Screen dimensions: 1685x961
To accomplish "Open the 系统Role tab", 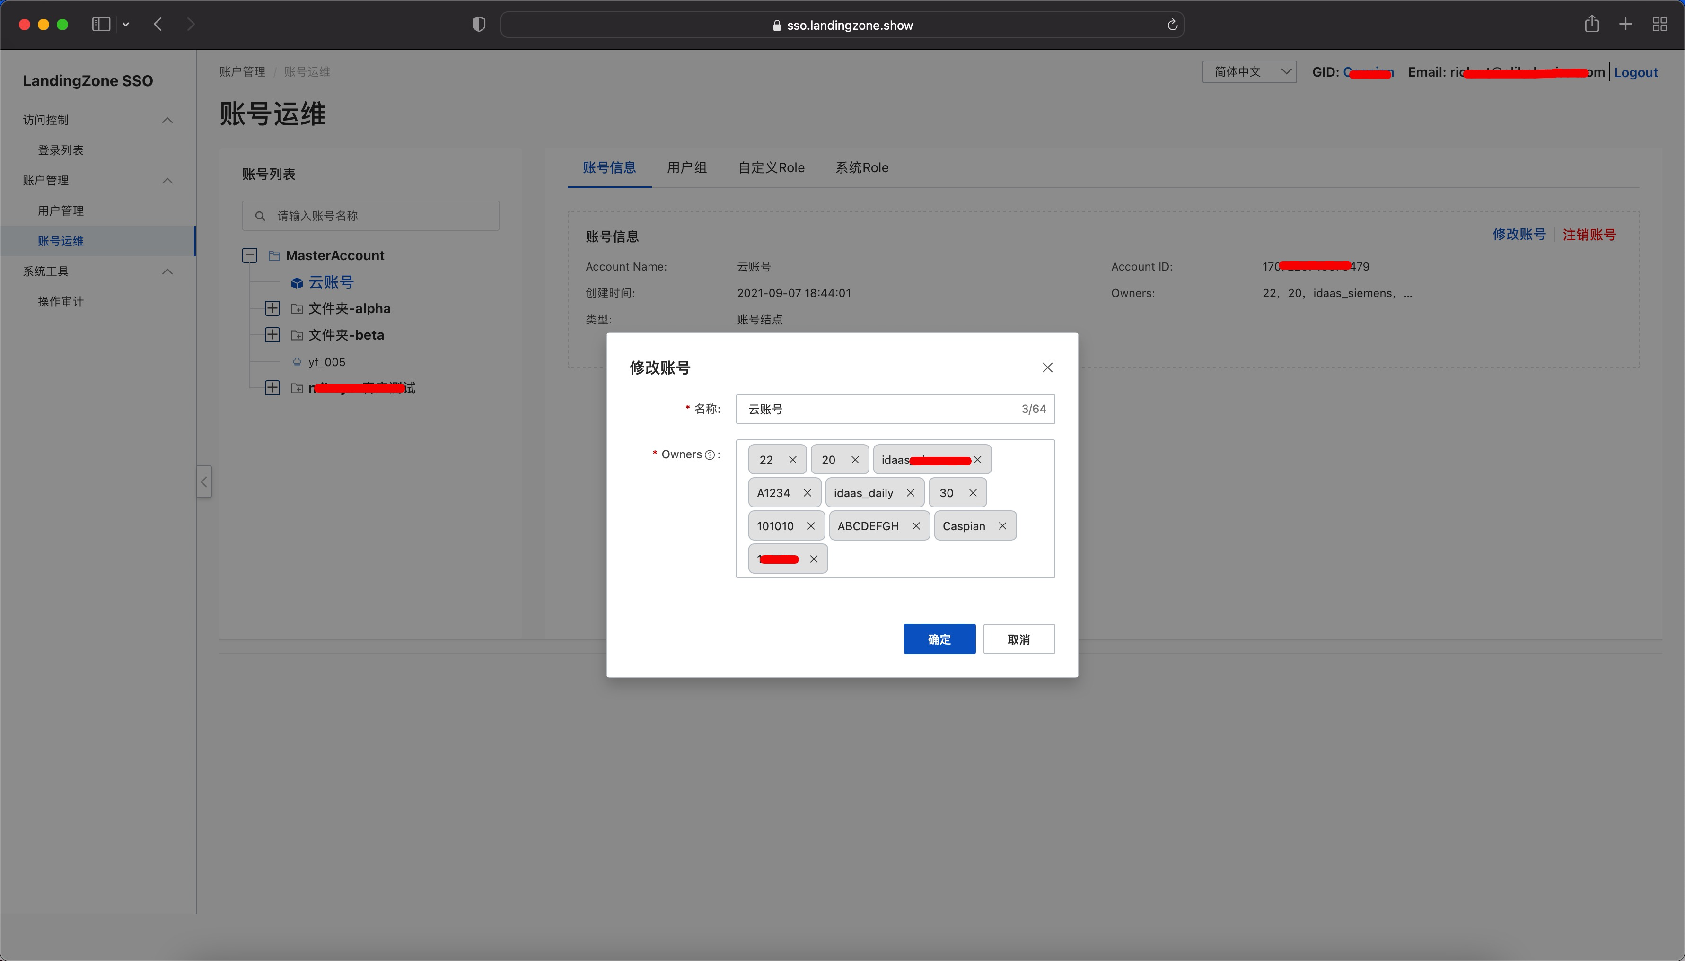I will pos(861,167).
